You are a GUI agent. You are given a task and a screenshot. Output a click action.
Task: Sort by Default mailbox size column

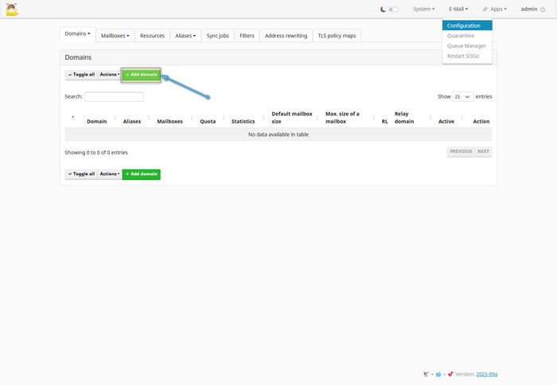292,118
